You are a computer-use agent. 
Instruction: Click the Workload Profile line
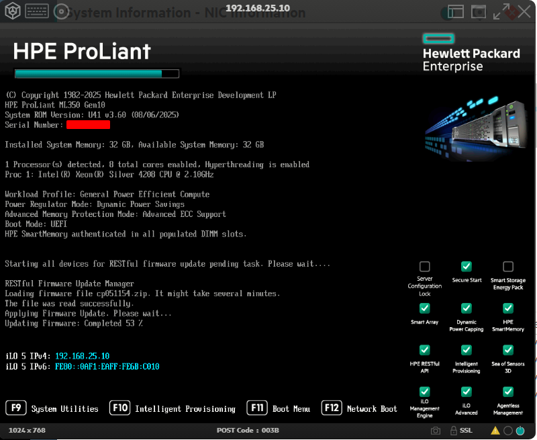[x=107, y=194]
